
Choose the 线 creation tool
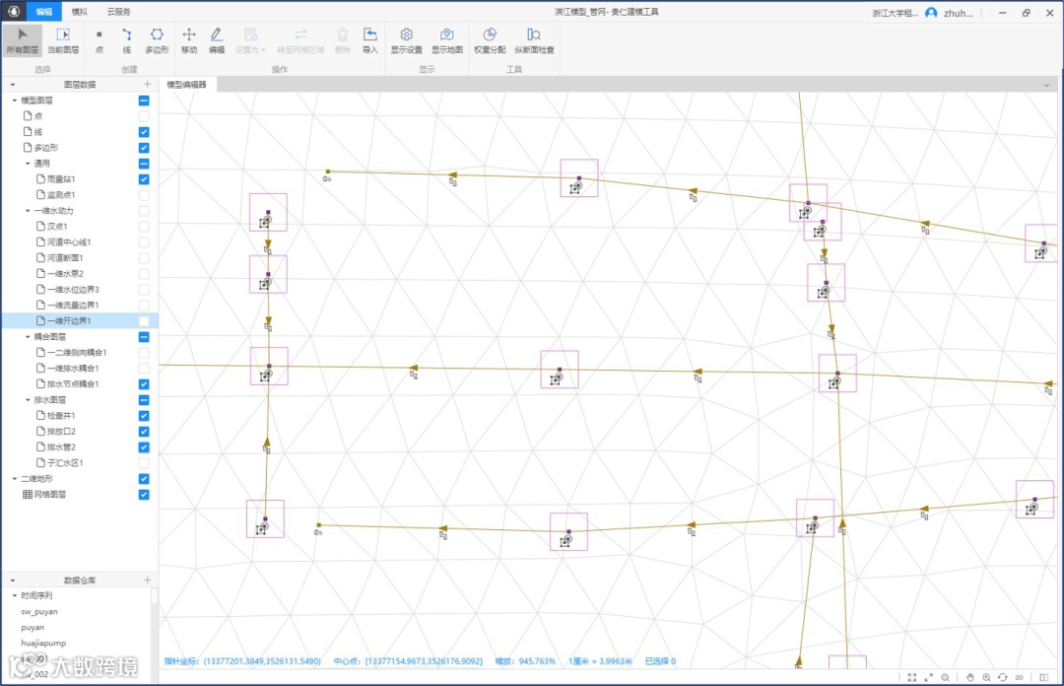coord(126,40)
